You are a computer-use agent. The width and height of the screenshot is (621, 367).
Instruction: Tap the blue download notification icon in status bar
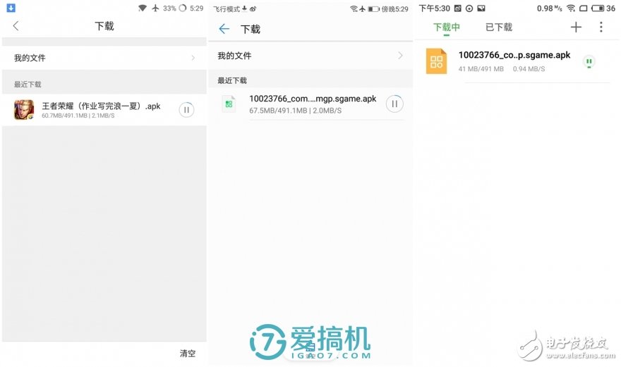[11, 8]
